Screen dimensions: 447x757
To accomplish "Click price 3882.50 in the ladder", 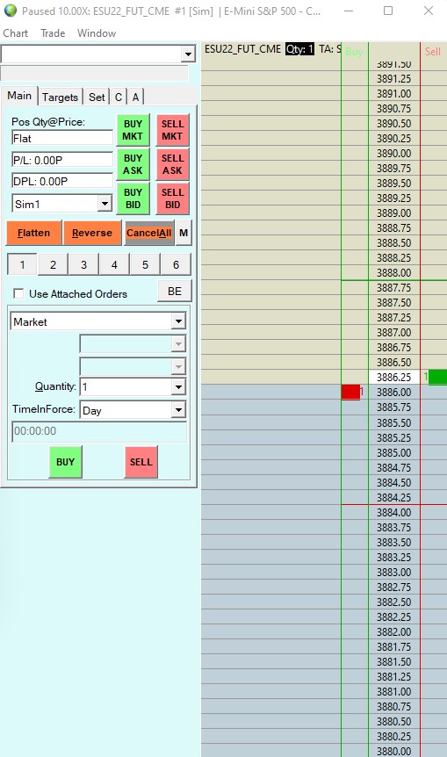I will [394, 602].
